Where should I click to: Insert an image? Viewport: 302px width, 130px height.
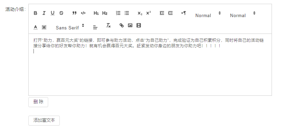coord(130,25)
